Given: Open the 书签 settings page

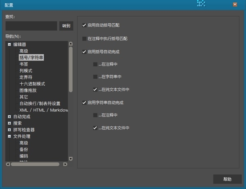Looking at the screenshot, I should (x=24, y=64).
